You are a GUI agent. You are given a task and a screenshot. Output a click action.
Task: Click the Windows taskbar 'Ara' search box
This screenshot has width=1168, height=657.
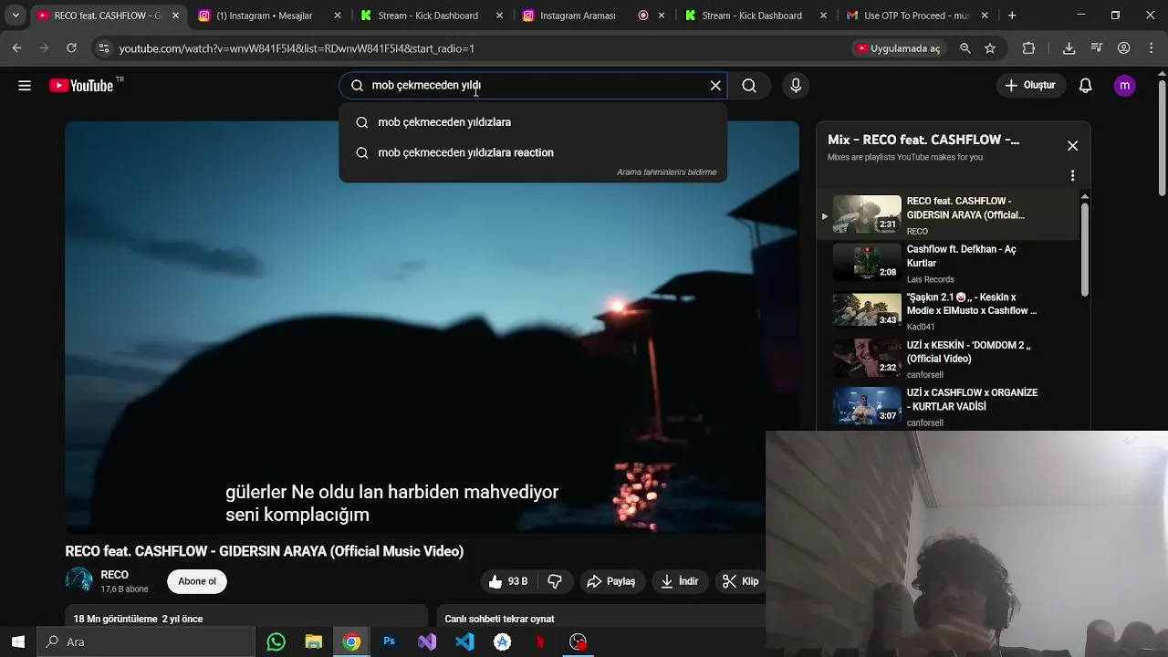[x=146, y=641]
